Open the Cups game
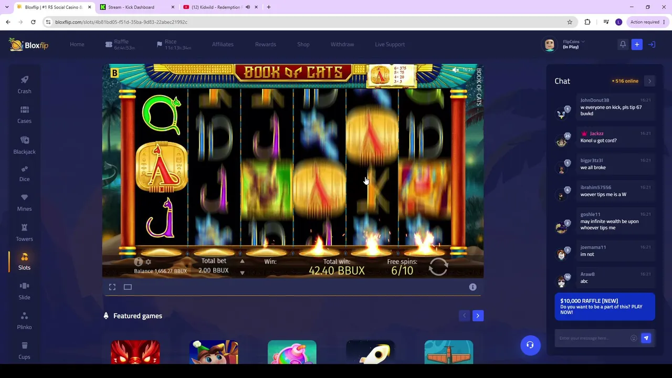The height and width of the screenshot is (378, 672). (x=24, y=351)
